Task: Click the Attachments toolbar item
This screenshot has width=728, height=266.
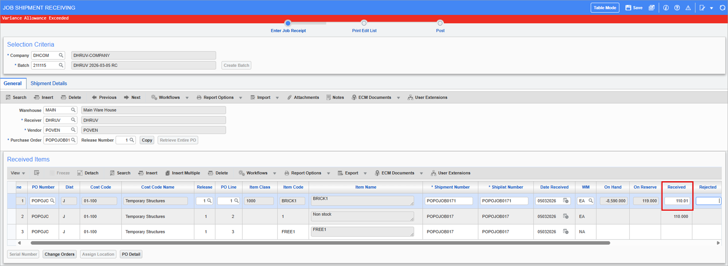Action: pos(303,97)
